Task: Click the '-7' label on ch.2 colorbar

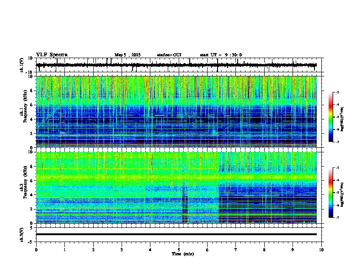Action: 337,217
